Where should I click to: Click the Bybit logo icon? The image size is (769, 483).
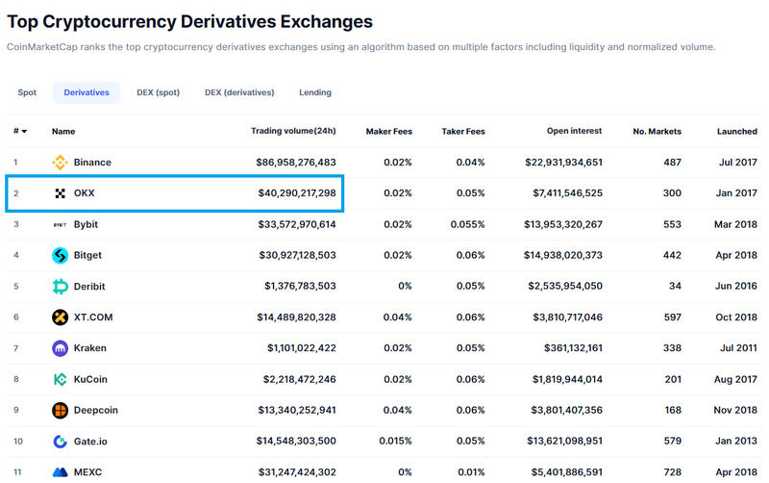coord(60,224)
